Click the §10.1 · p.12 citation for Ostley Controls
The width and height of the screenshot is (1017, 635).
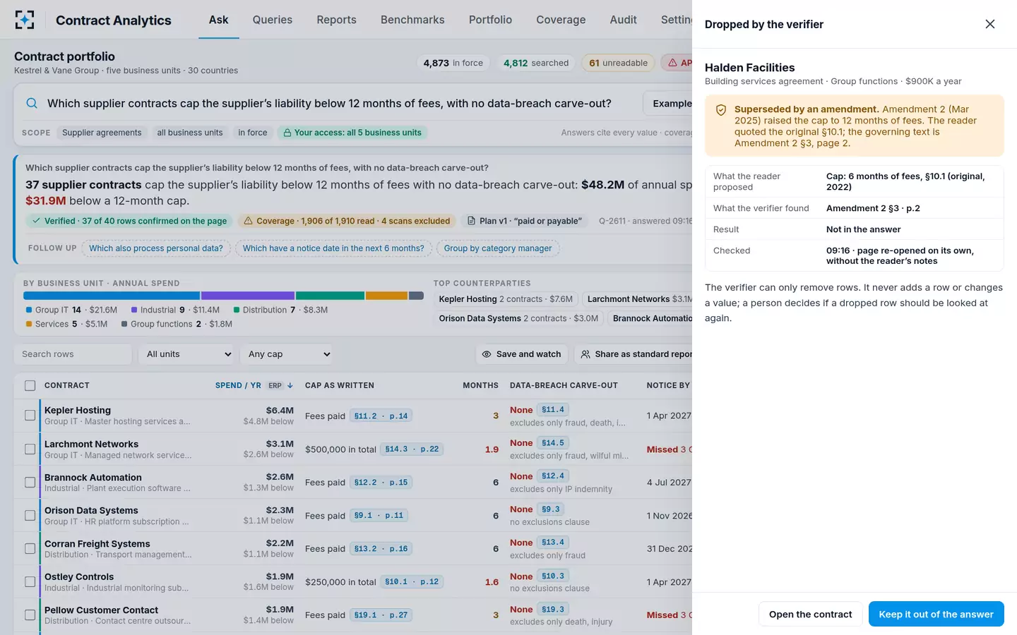412,582
